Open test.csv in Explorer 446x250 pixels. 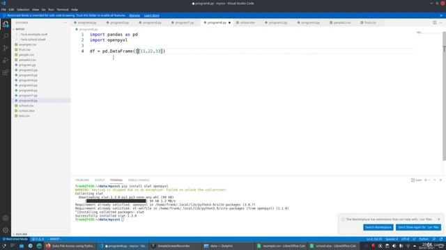pyautogui.click(x=24, y=116)
